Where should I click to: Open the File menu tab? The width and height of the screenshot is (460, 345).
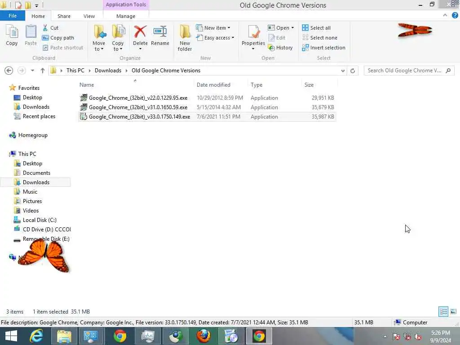(x=12, y=16)
